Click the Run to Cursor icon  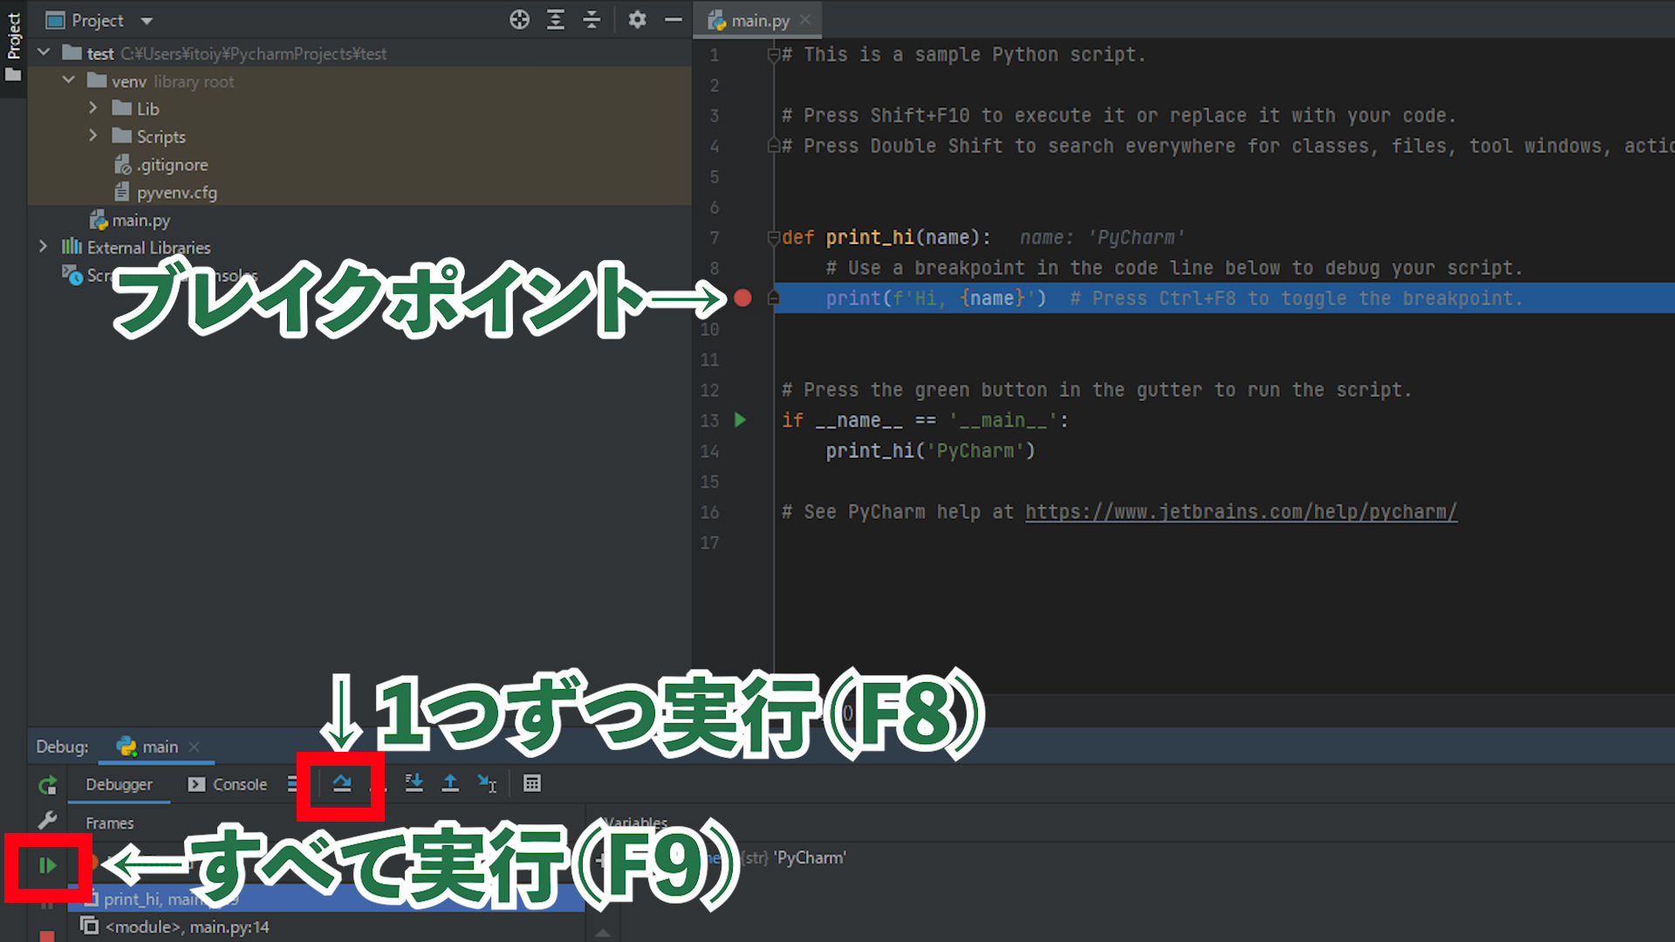487,783
